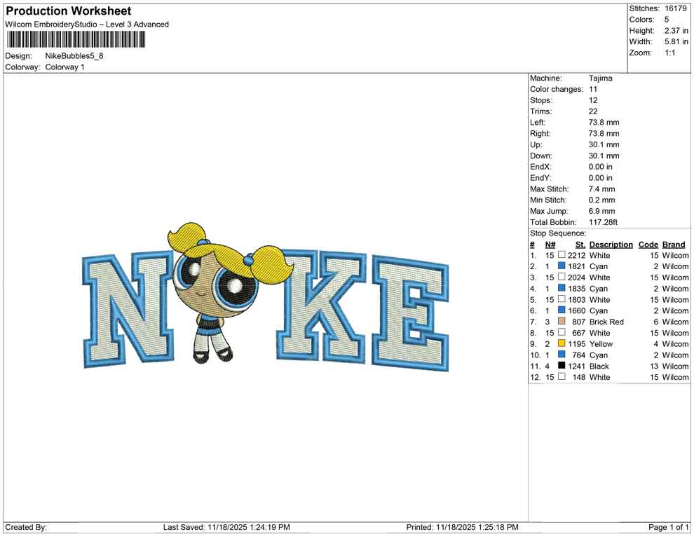This screenshot has height=534, width=694.
Task: Click the Width value '5.81 in'
Action: (676, 41)
